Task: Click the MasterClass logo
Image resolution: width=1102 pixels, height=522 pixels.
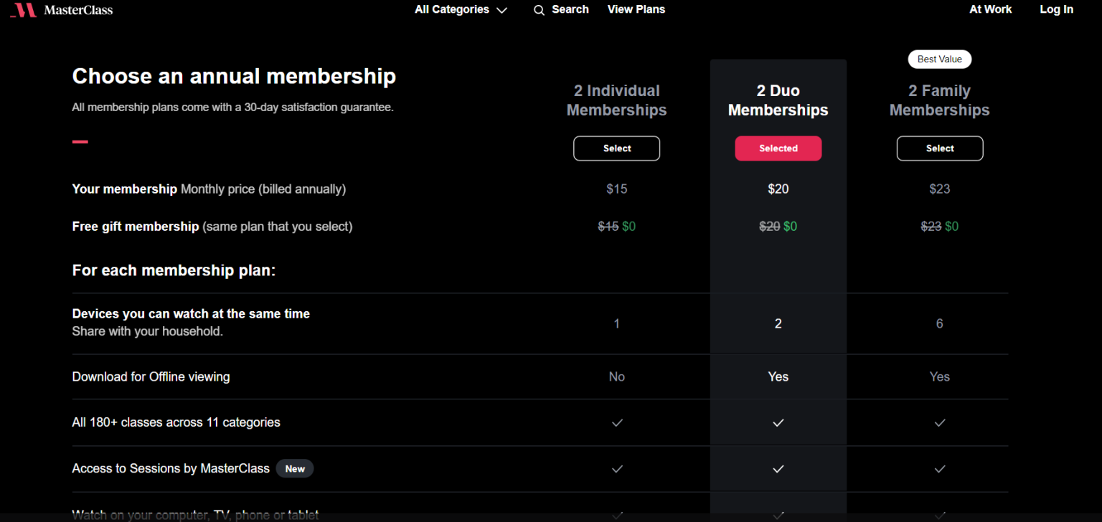Action: [61, 10]
